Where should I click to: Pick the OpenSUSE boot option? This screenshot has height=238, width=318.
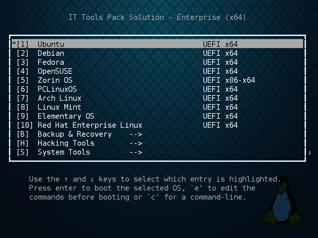[157, 71]
